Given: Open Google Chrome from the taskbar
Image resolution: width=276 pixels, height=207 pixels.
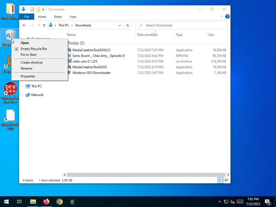Looking at the screenshot, I should (x=60, y=202).
